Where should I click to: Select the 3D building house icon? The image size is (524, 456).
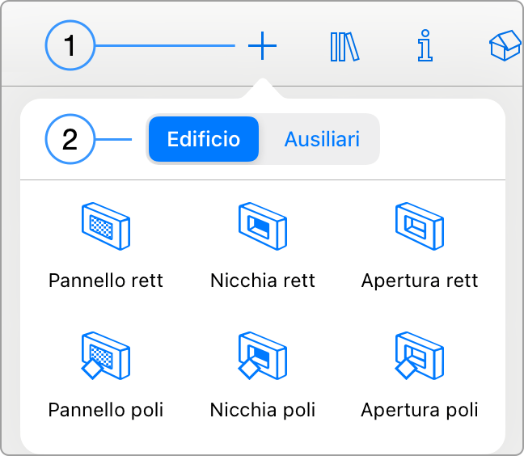coord(505,45)
